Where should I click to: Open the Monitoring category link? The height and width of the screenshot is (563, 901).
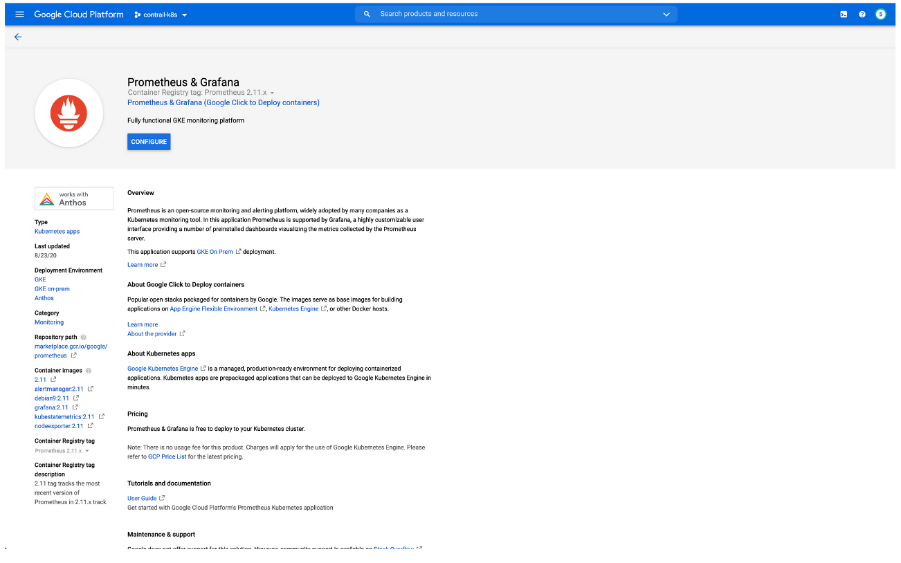[49, 322]
